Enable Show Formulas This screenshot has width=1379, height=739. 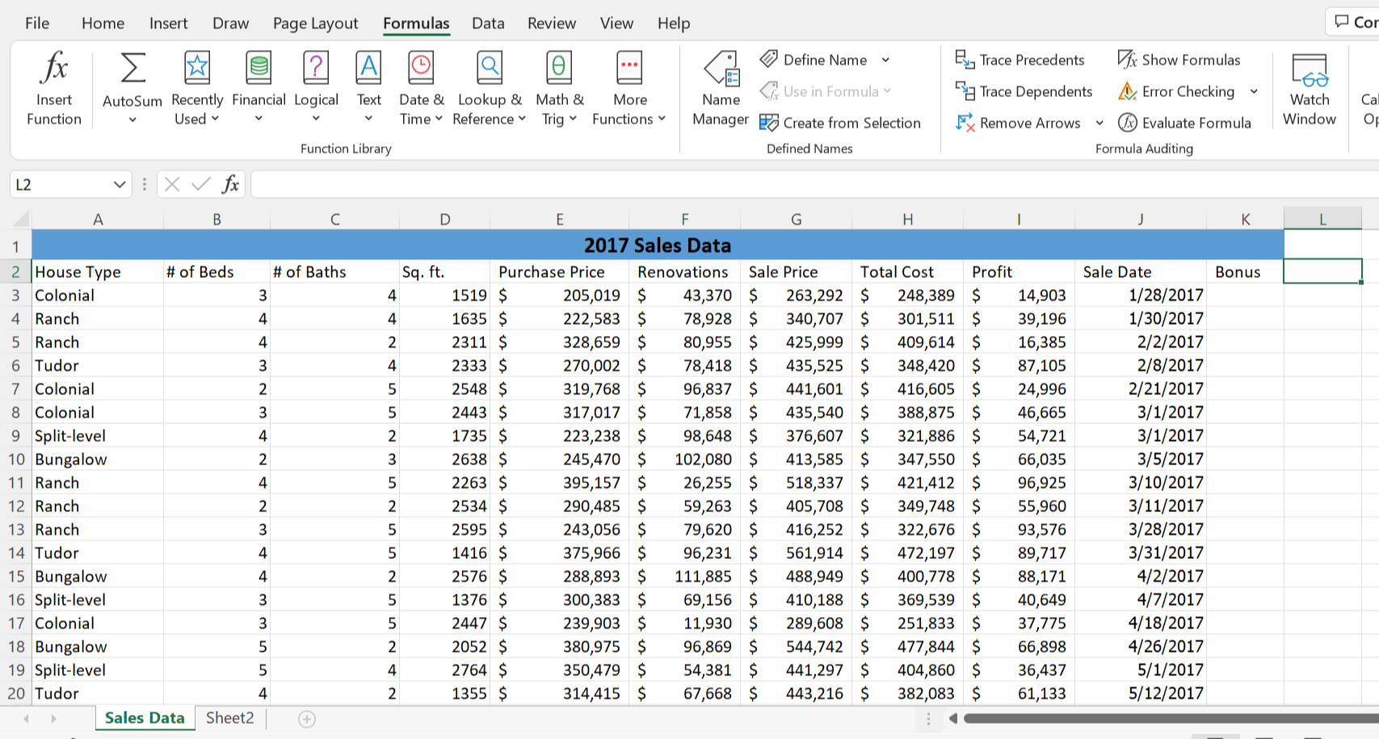point(1180,59)
